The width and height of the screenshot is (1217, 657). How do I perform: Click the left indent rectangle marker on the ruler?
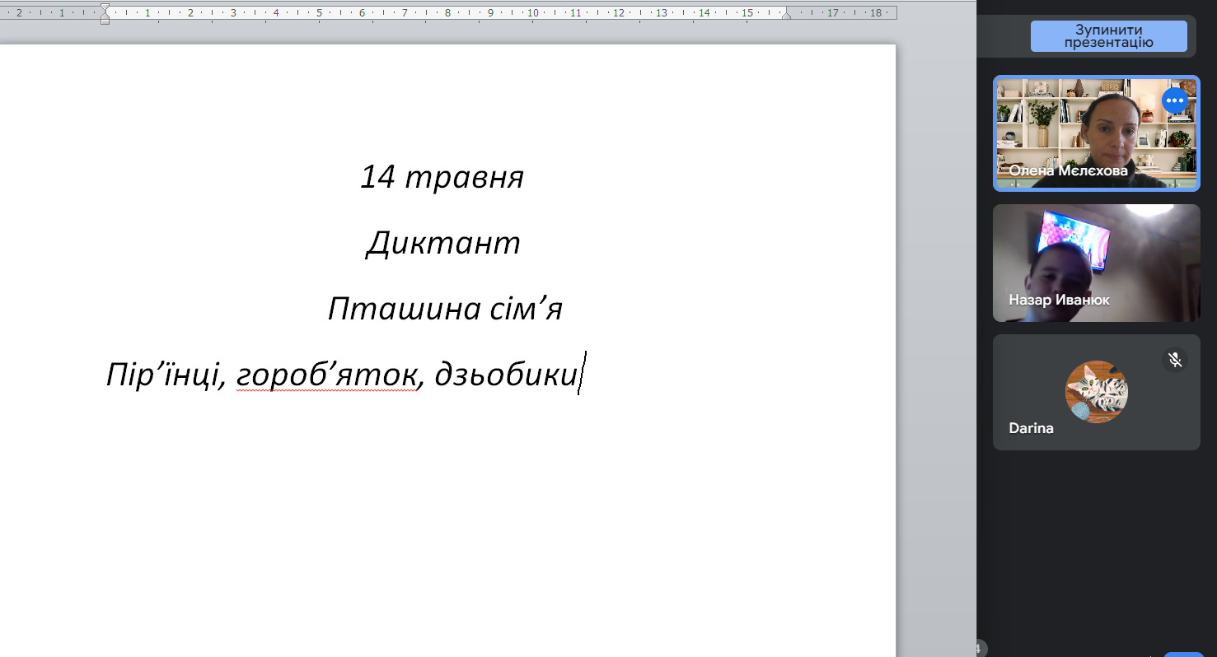(105, 21)
